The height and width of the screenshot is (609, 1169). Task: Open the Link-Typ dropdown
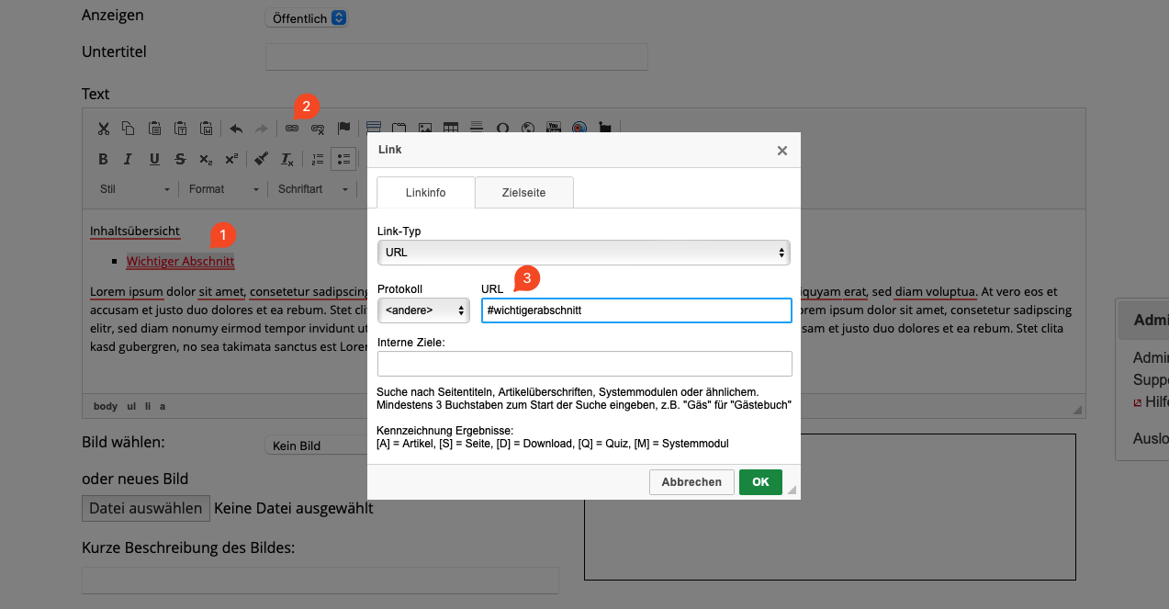coord(583,252)
